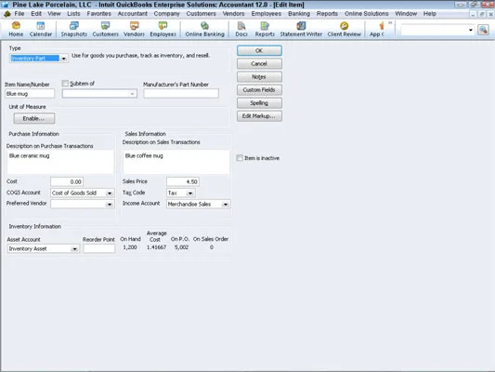Click the Cancel button
The height and width of the screenshot is (372, 495).
coord(259,64)
